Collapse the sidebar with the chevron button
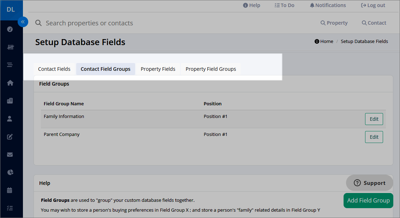 pos(23,22)
